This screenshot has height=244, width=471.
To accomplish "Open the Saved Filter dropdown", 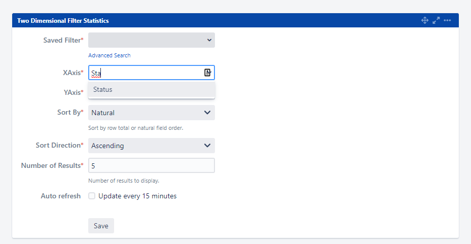I will point(152,40).
